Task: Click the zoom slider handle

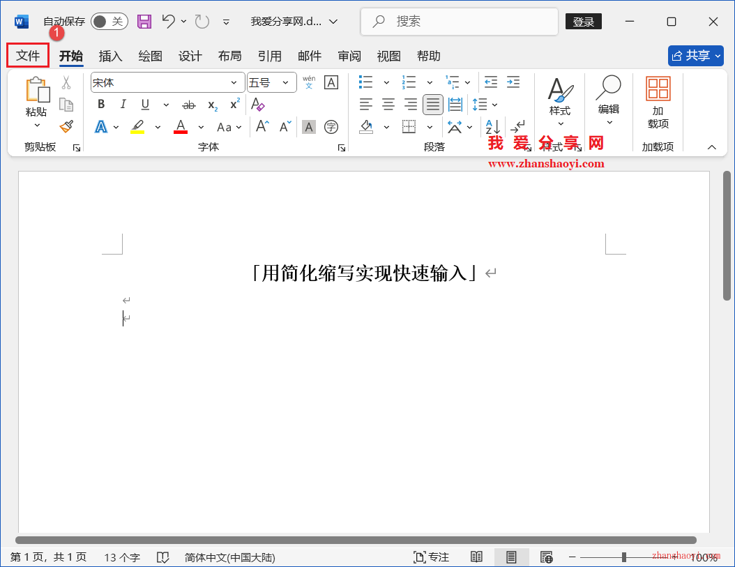Action: click(x=624, y=557)
